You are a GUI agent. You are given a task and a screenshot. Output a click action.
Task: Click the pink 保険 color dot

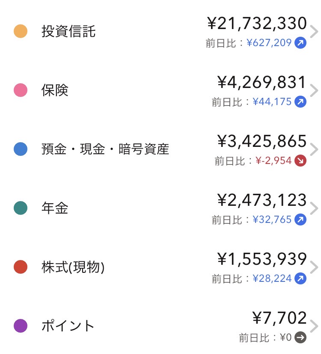pos(21,91)
